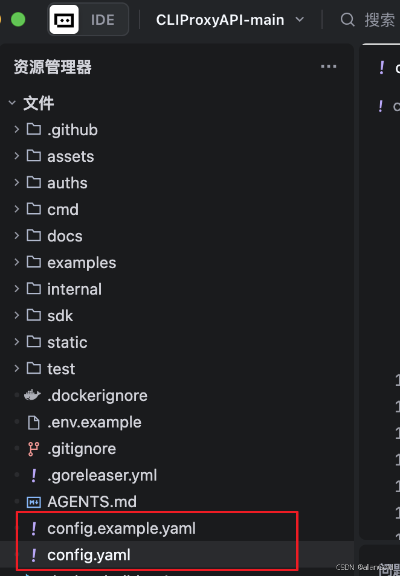The width and height of the screenshot is (400, 576).
Task: Select the IDE mode label
Action: click(103, 20)
